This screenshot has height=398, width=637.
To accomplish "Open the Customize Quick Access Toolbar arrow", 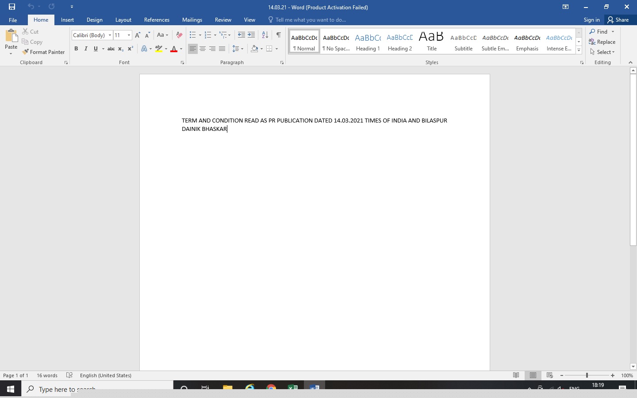I will (72, 7).
